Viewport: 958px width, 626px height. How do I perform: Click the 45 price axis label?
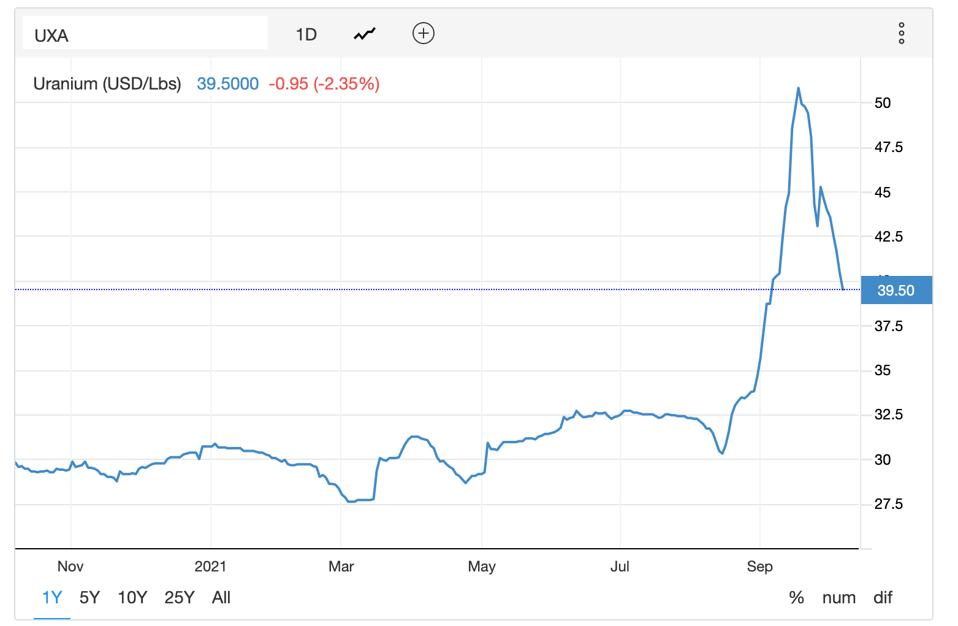click(x=883, y=192)
